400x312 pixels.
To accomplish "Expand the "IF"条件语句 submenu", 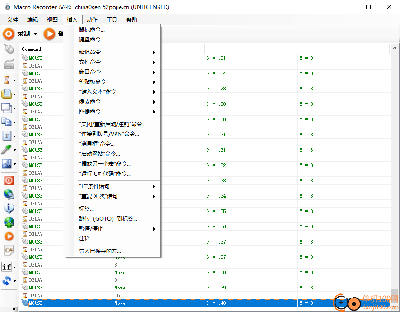I will click(x=112, y=186).
